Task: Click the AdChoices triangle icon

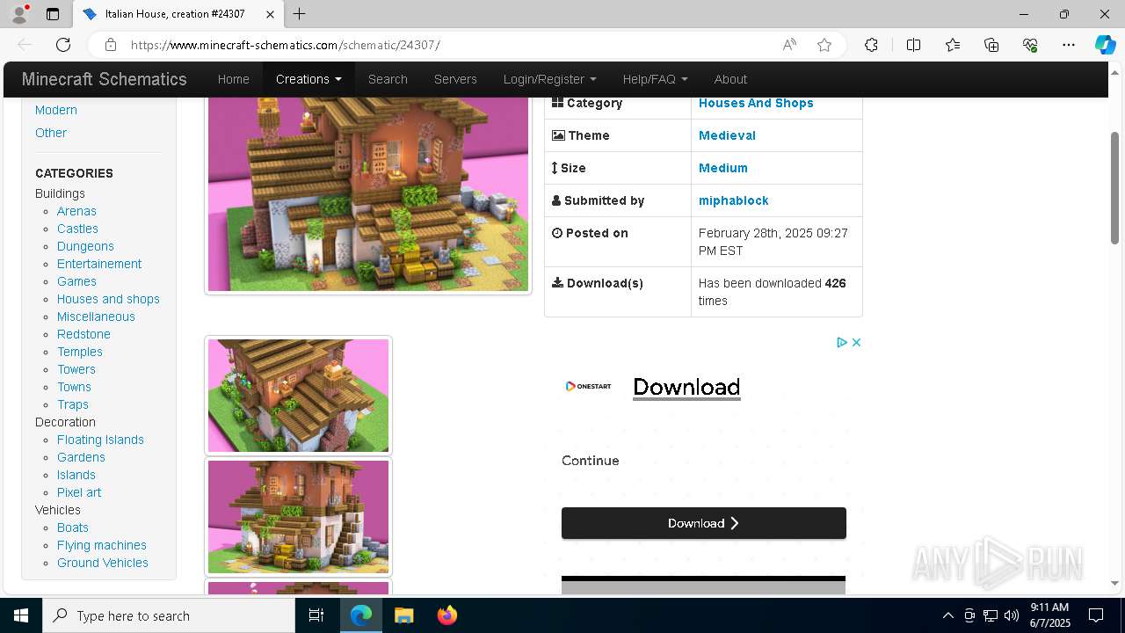Action: pos(841,342)
